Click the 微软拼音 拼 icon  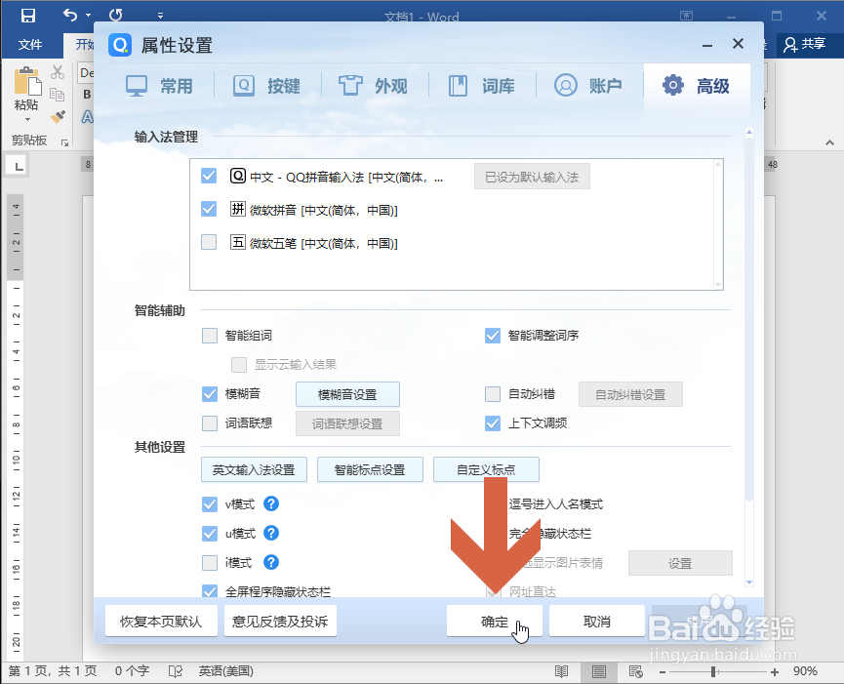238,209
